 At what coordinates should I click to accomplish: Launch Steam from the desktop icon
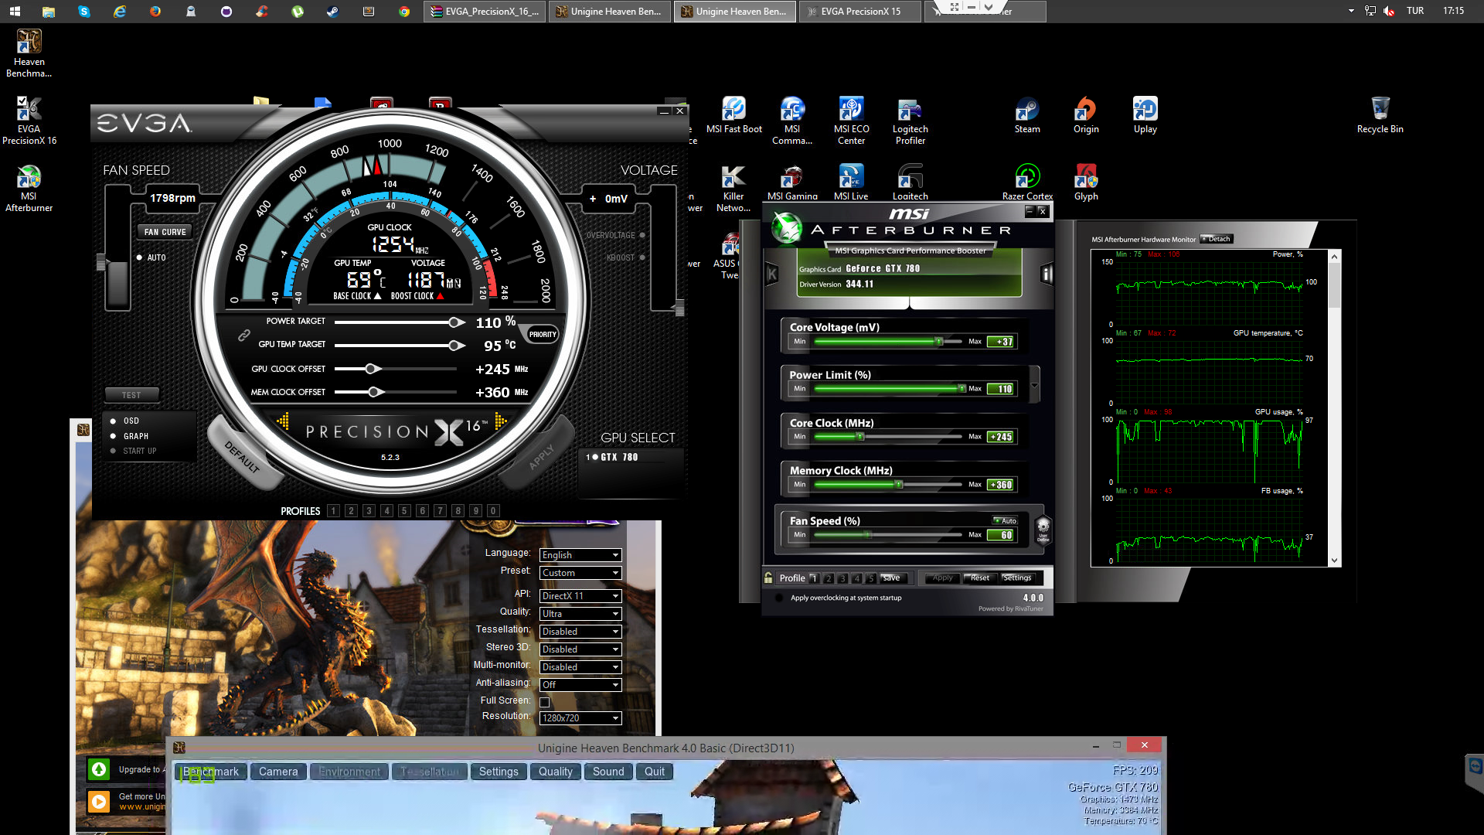pyautogui.click(x=1027, y=115)
